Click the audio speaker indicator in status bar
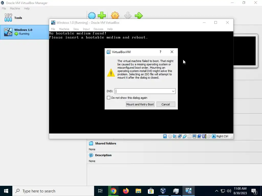Screen dimensions: 262x196 [x=175, y=136]
